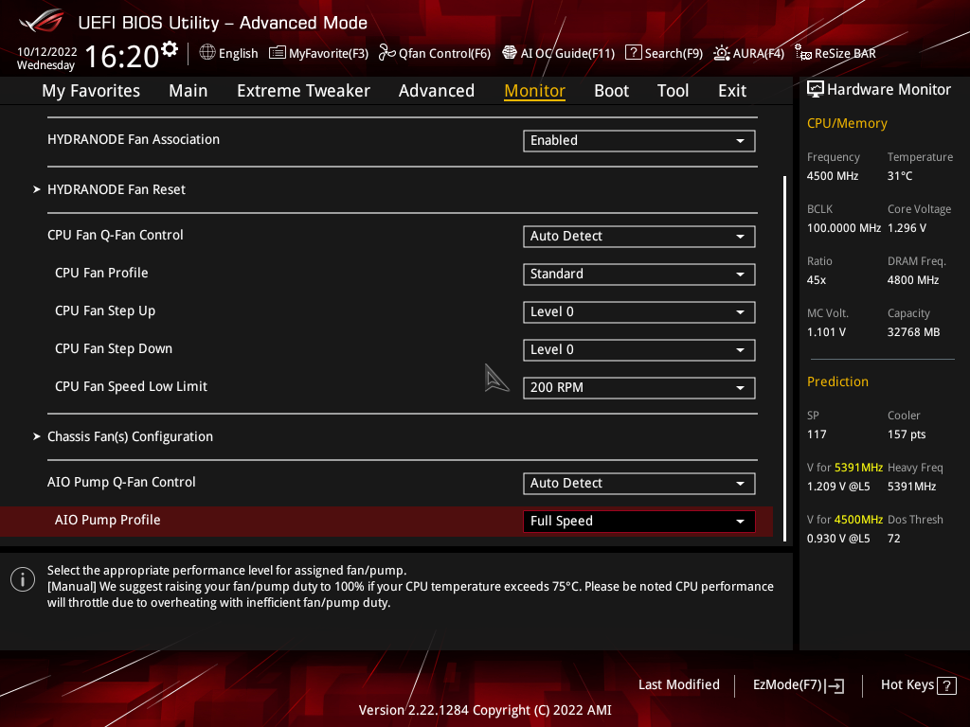Launch AI OC Guide brain icon

[x=509, y=53]
